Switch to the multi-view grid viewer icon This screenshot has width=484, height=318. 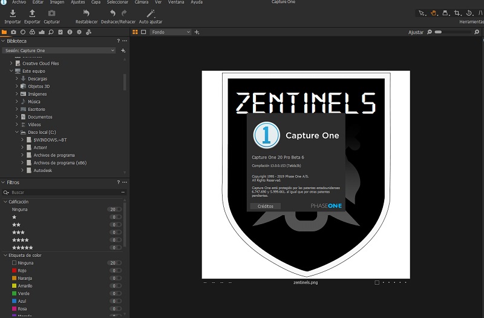[136, 31]
